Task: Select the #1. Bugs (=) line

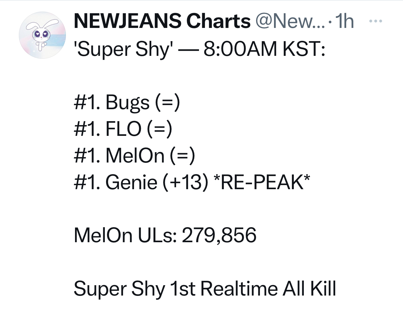Action: click(127, 102)
